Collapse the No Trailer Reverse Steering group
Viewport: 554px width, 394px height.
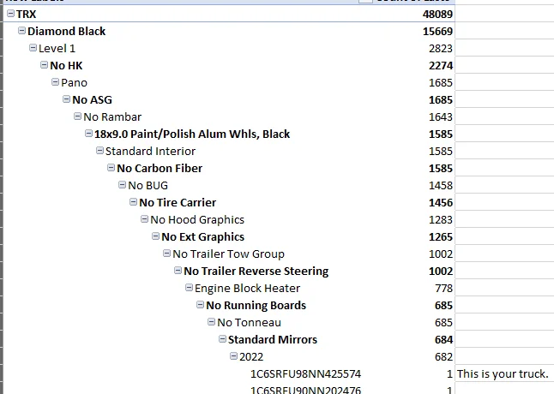[x=178, y=271]
